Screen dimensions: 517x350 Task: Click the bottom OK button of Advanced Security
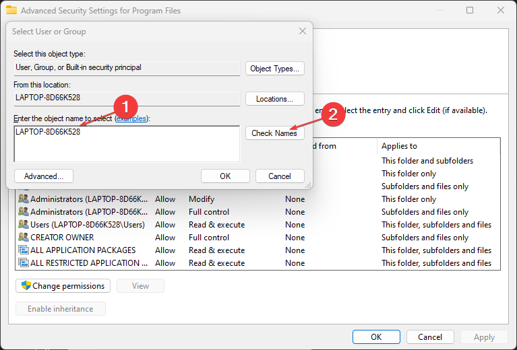click(376, 337)
